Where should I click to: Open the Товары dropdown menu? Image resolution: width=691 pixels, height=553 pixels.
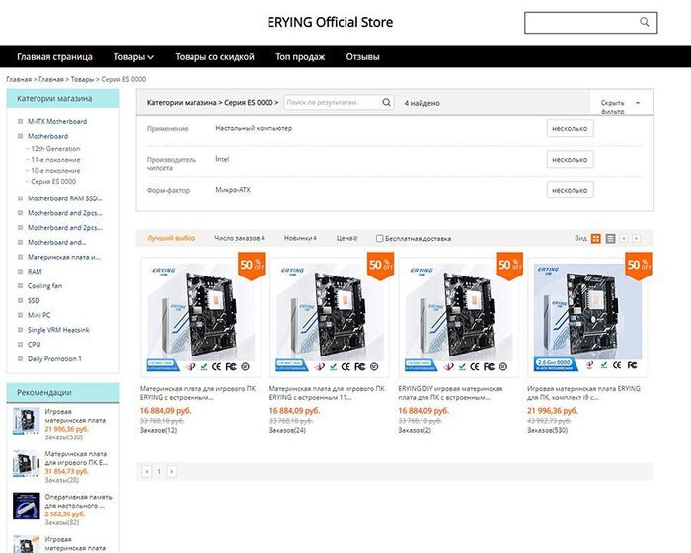(x=133, y=57)
